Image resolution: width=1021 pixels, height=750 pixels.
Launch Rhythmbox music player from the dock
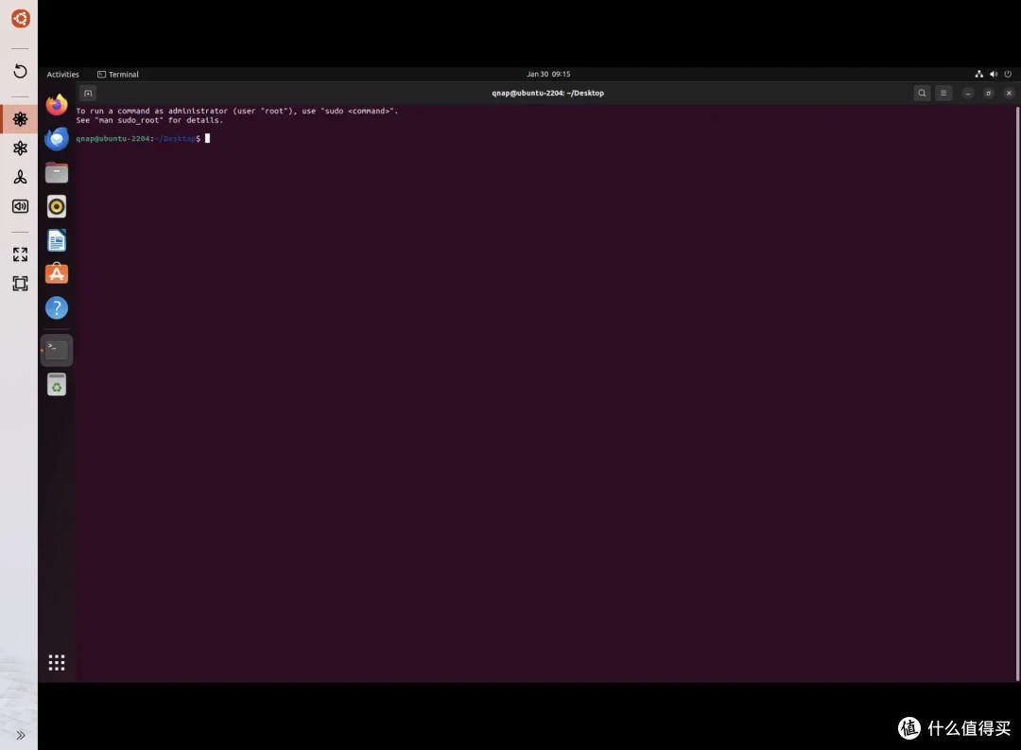tap(56, 206)
